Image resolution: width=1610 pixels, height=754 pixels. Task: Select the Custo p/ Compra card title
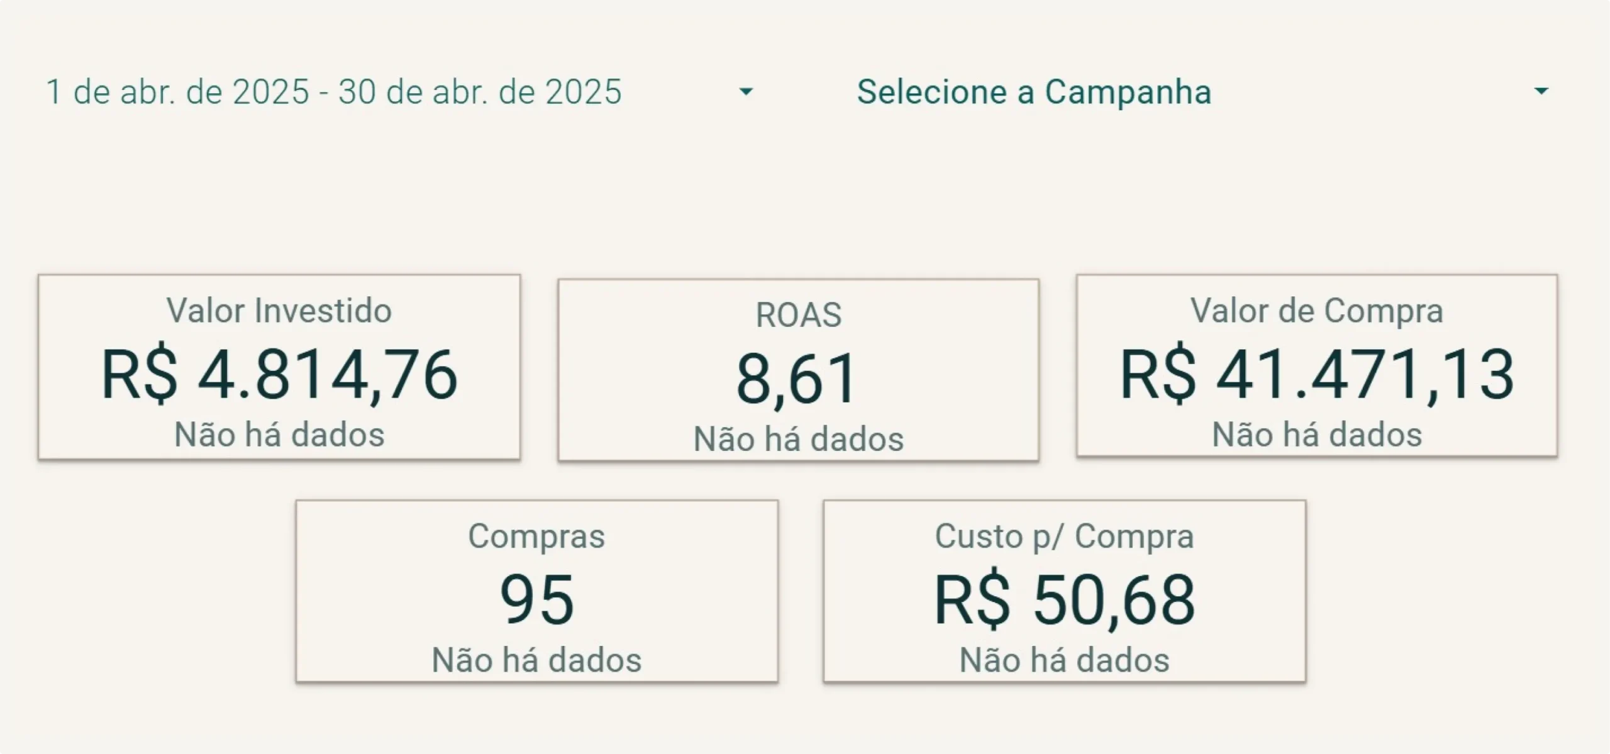[x=1064, y=536]
